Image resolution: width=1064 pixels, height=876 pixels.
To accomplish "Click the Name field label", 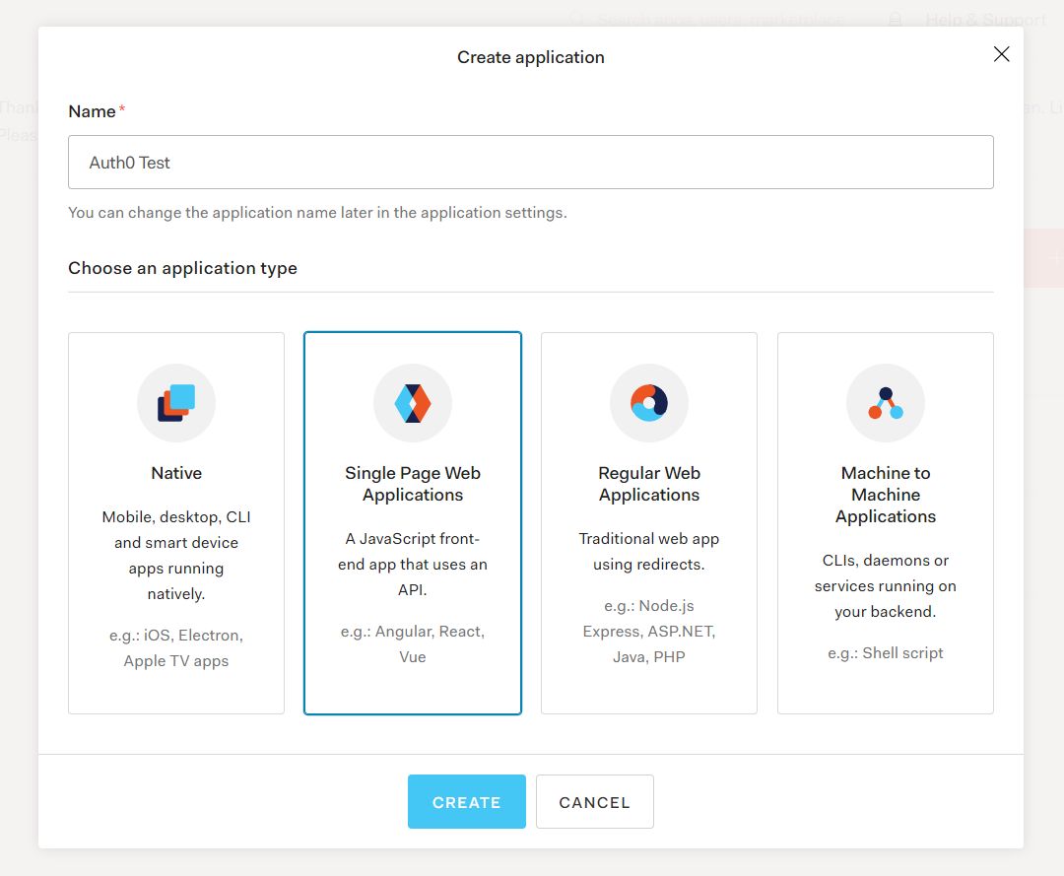I will point(93,111).
